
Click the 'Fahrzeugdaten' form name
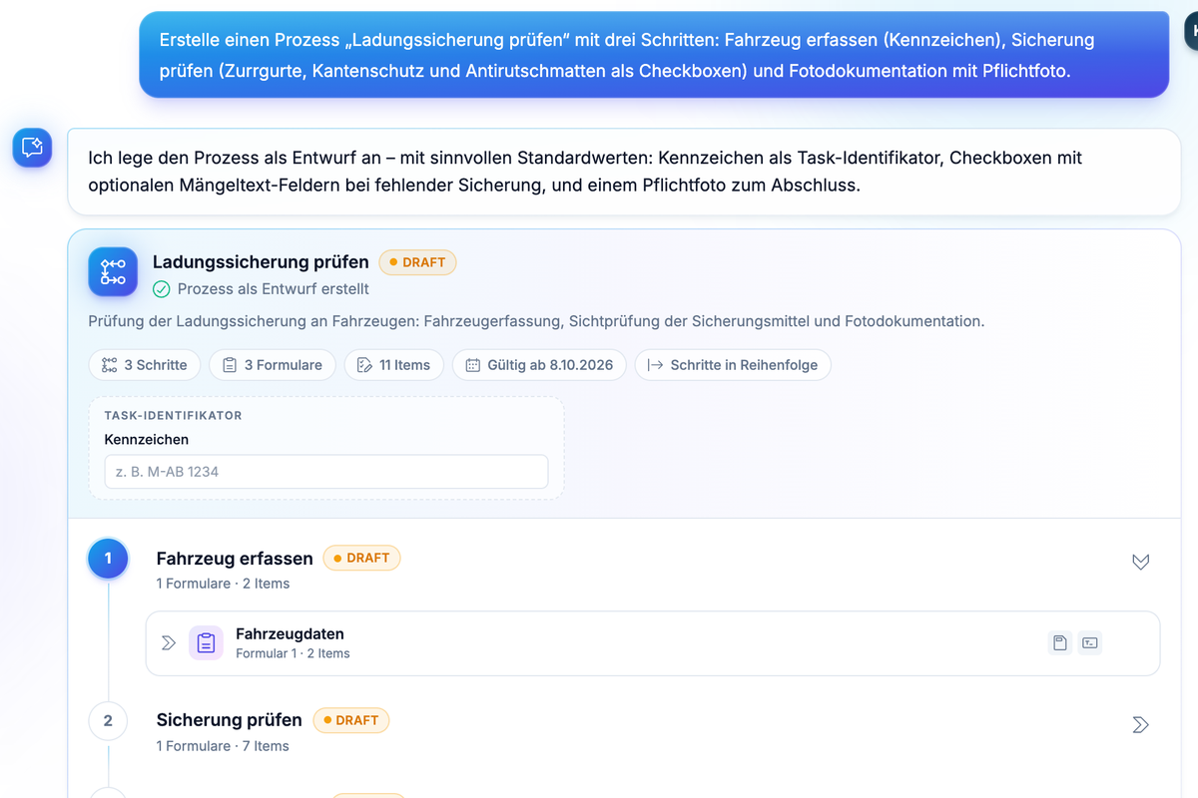(290, 633)
